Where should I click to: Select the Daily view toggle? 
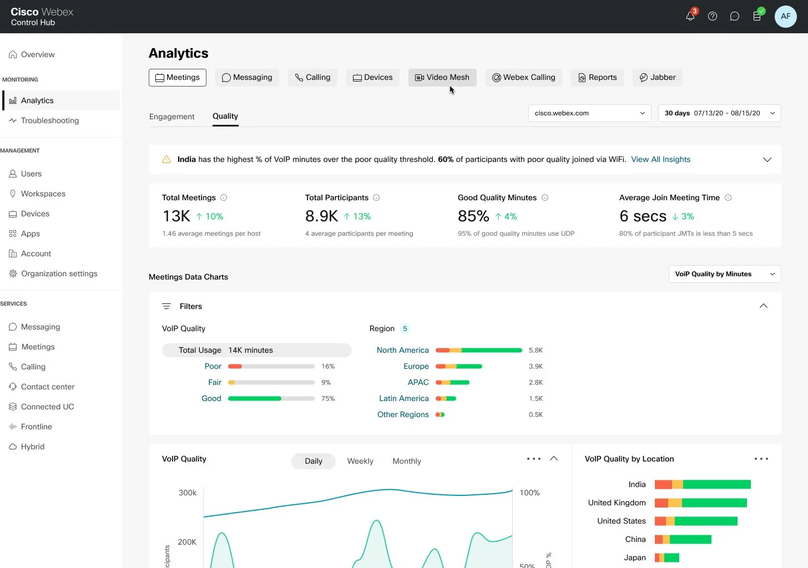pos(314,461)
